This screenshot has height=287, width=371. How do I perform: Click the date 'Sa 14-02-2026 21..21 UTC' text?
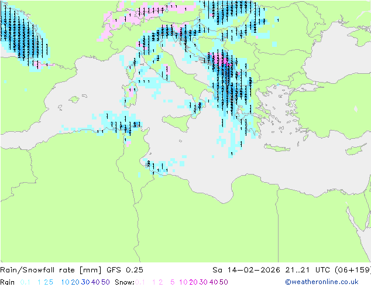(273, 270)
